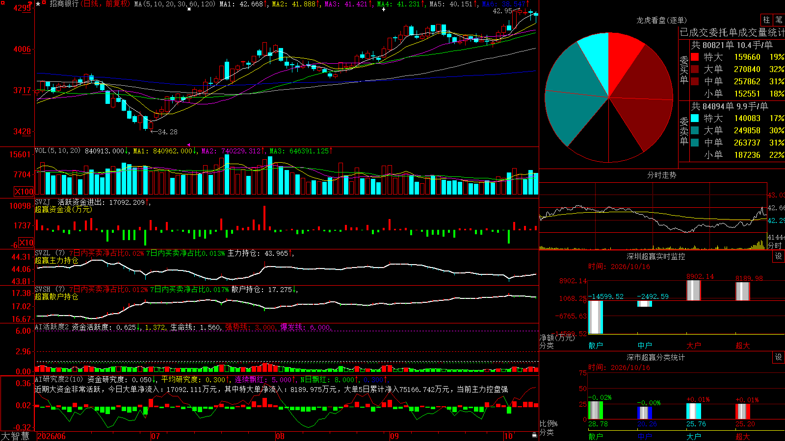
Task: Switch 龙虎看盘 to 柱 bar view
Action: click(766, 20)
